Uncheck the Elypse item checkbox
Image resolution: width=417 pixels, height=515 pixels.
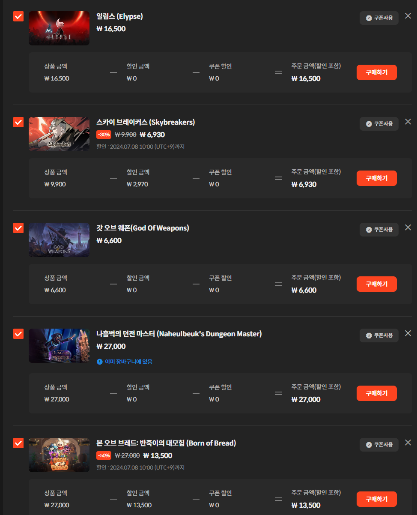click(18, 17)
